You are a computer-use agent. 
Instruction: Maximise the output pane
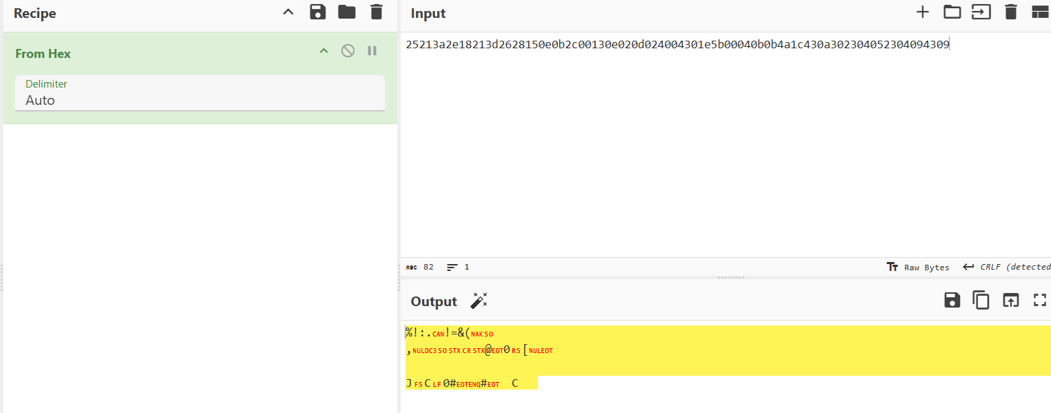tap(1039, 300)
